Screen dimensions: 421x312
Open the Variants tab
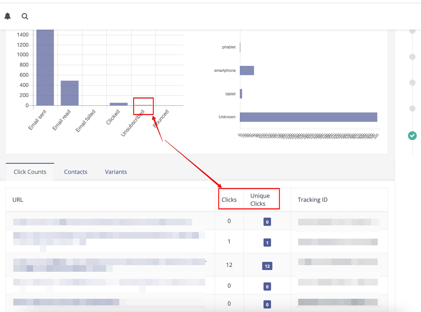(x=116, y=172)
